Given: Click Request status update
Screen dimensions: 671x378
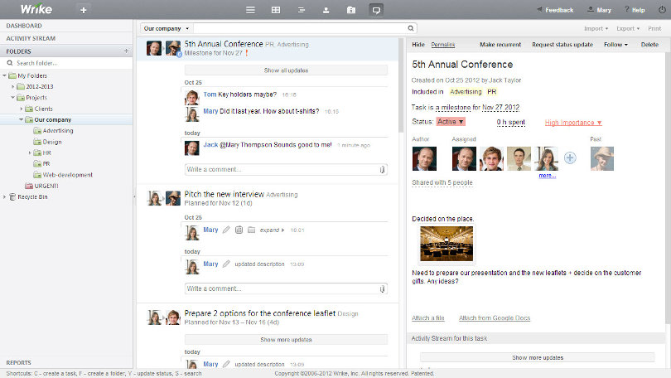Looking at the screenshot, I should pyautogui.click(x=562, y=45).
